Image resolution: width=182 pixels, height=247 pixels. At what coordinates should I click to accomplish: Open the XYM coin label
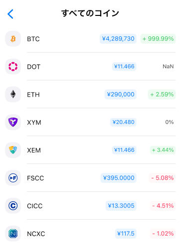pyautogui.click(x=34, y=123)
